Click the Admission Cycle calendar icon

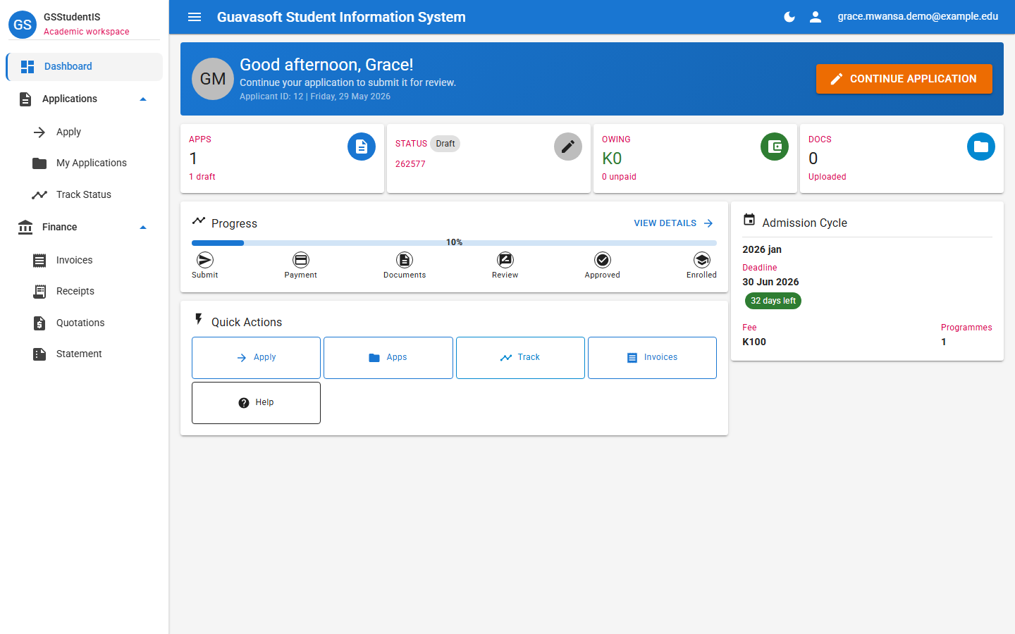749,220
